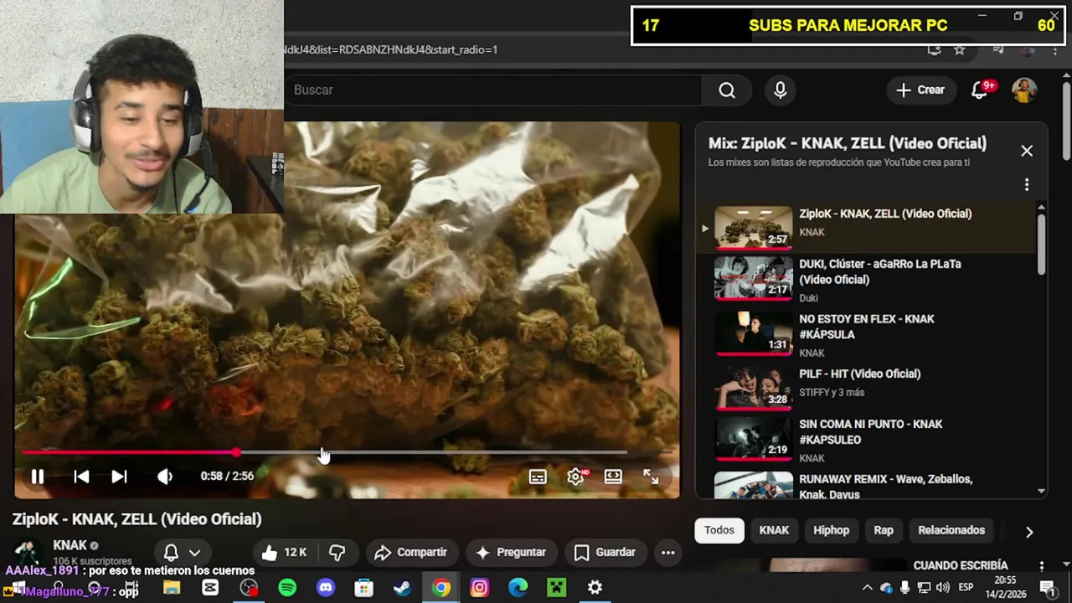Open subscription notification bell dropdown
The width and height of the screenshot is (1072, 603).
pyautogui.click(x=182, y=553)
